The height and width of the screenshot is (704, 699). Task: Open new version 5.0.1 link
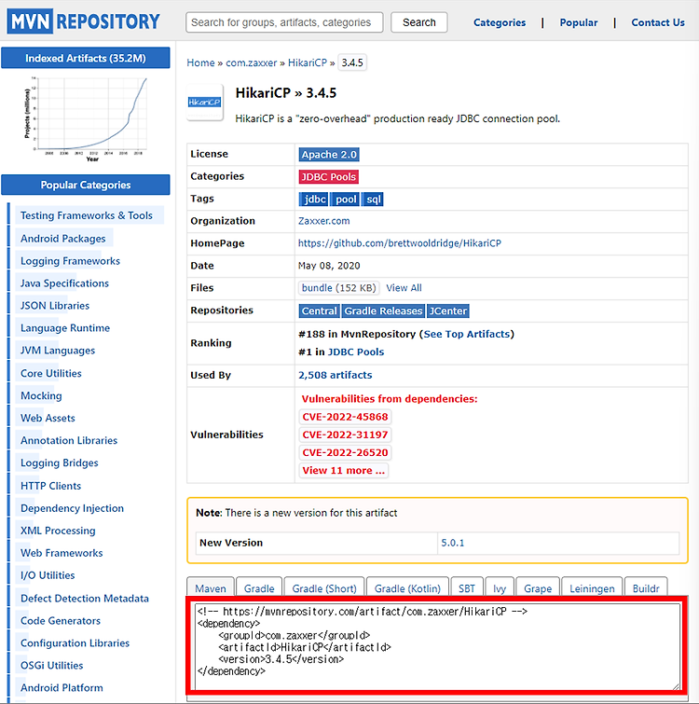[452, 543]
